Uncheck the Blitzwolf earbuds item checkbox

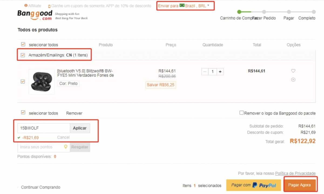(x=23, y=82)
